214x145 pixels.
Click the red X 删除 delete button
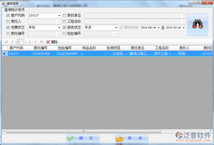(52, 42)
